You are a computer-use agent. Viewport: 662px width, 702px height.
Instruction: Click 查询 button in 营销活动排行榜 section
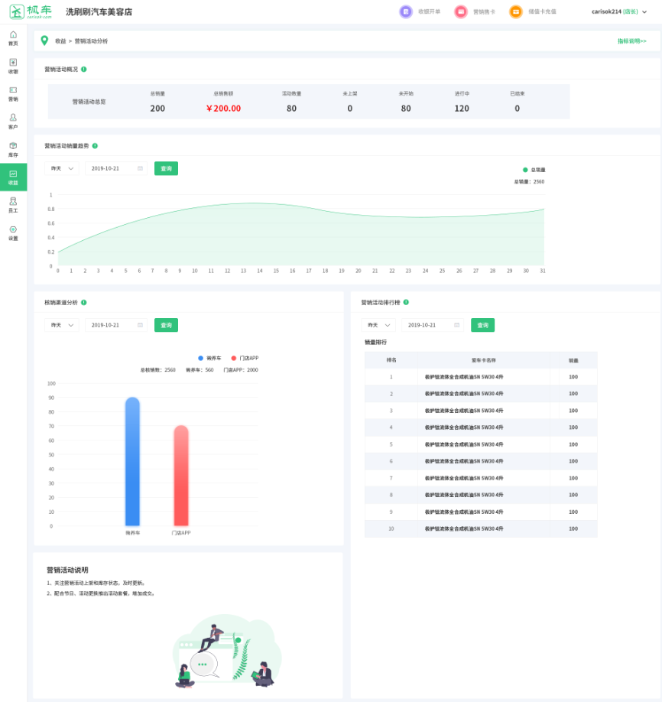482,325
